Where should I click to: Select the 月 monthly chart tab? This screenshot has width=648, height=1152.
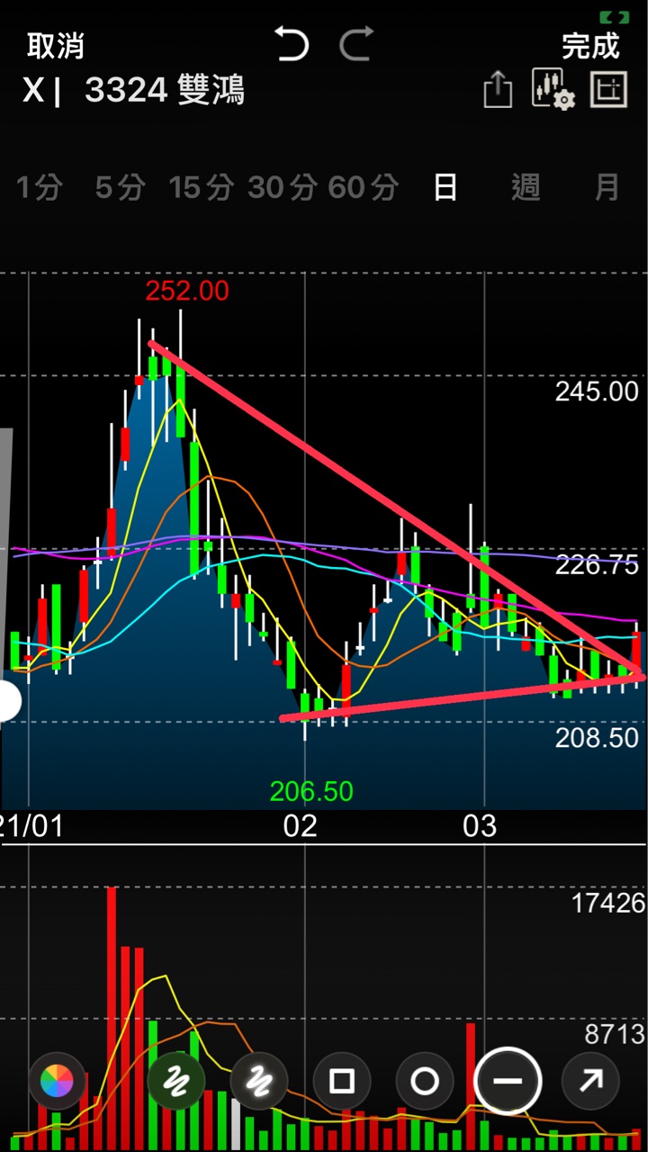pyautogui.click(x=607, y=187)
